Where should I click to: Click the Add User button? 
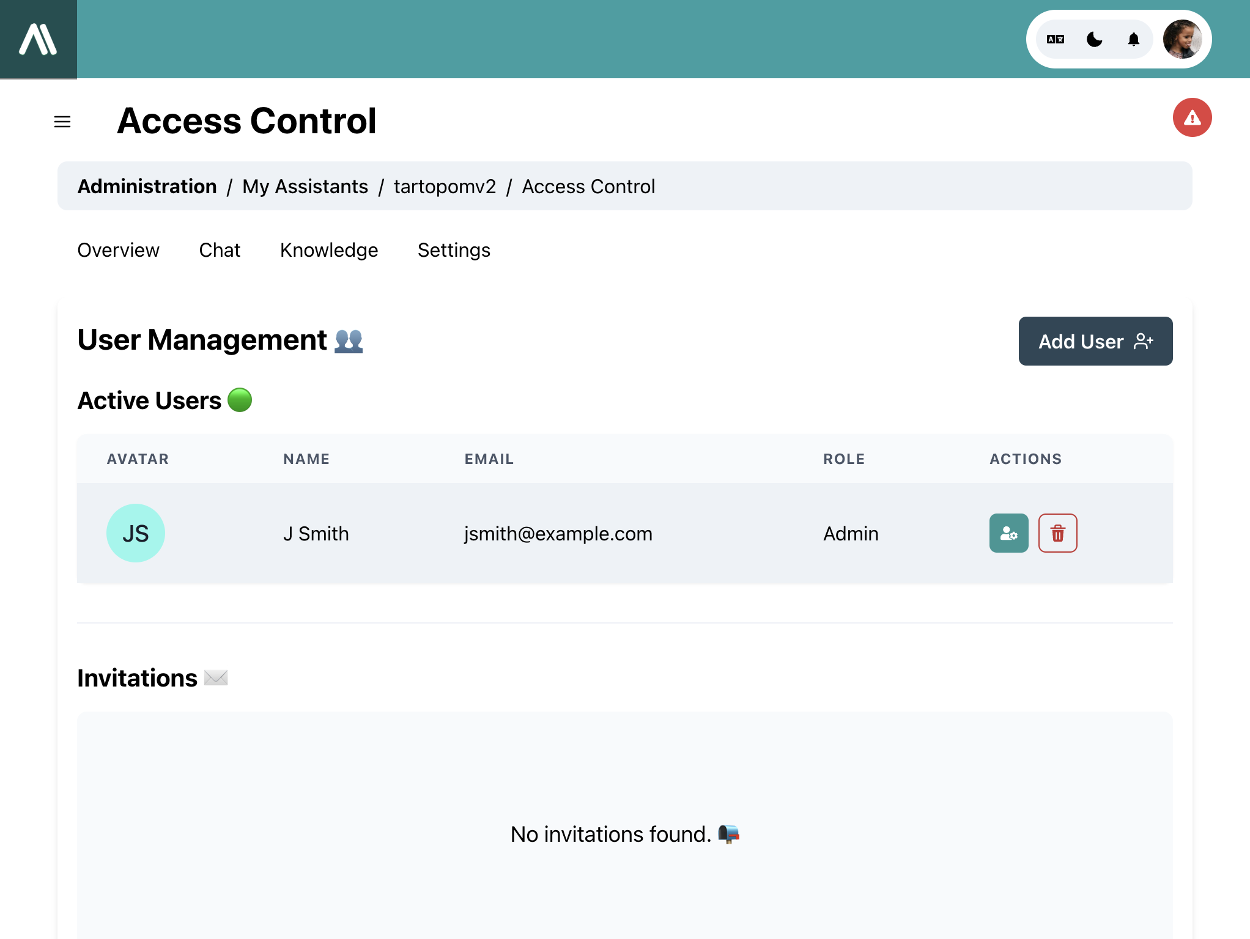coord(1095,341)
